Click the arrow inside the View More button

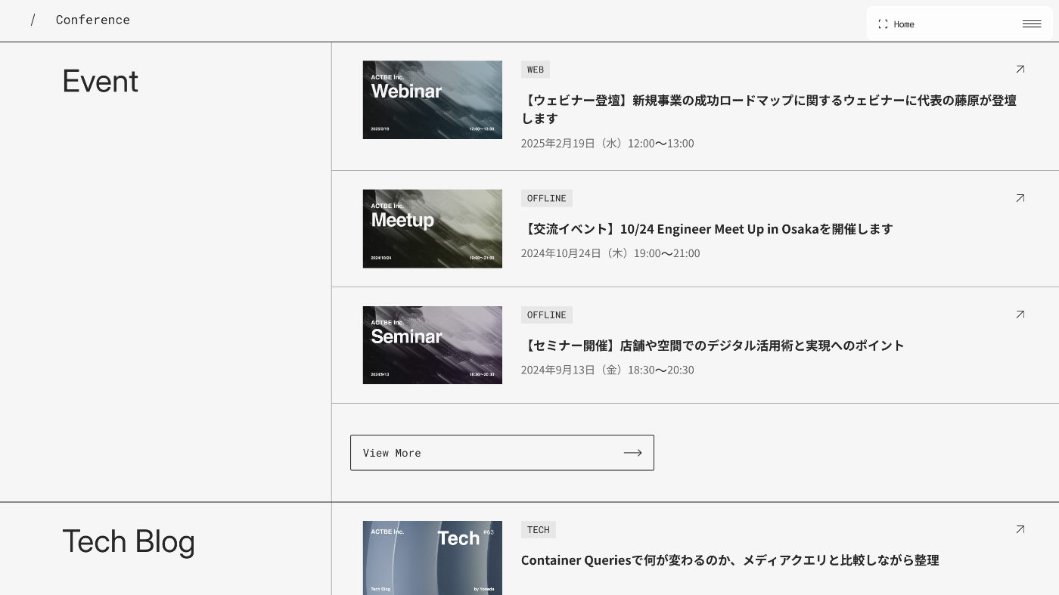(x=632, y=453)
